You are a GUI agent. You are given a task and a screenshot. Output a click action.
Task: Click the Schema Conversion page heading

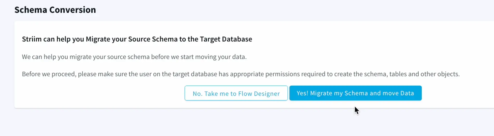[55, 10]
